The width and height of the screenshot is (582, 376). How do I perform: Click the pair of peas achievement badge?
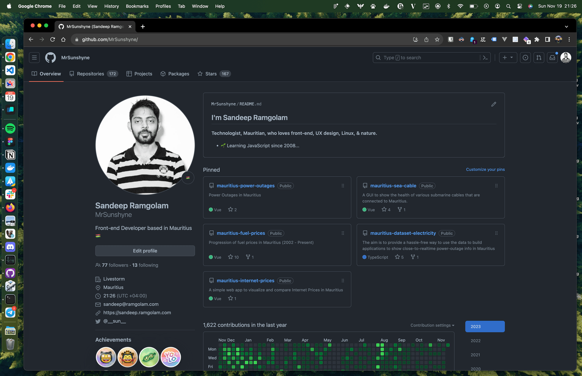(x=149, y=357)
